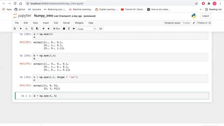Open the Reducing Loss bookmark
This screenshot has width=224, height=126.
(55, 9)
